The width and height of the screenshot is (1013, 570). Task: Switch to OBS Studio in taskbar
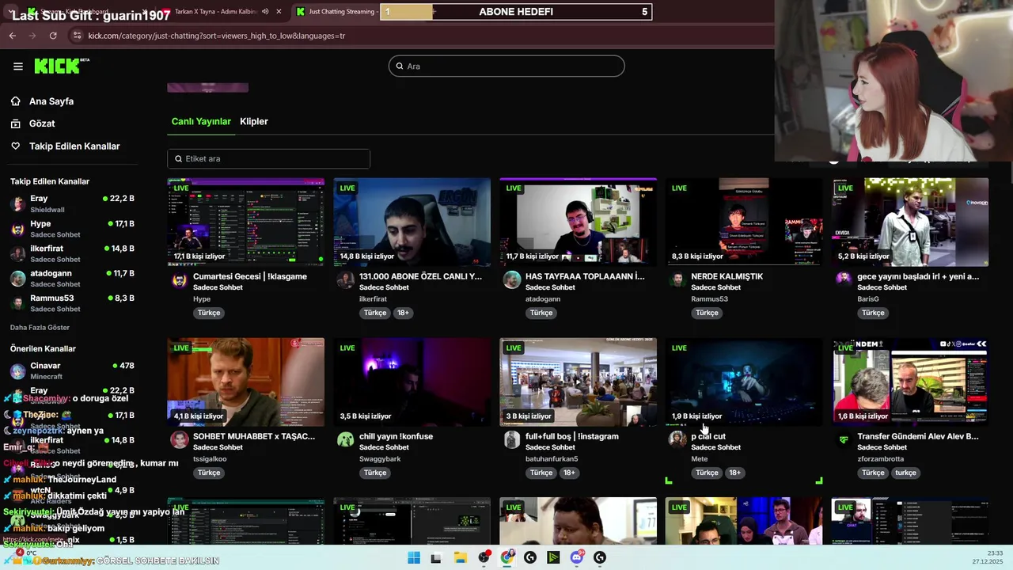(484, 558)
